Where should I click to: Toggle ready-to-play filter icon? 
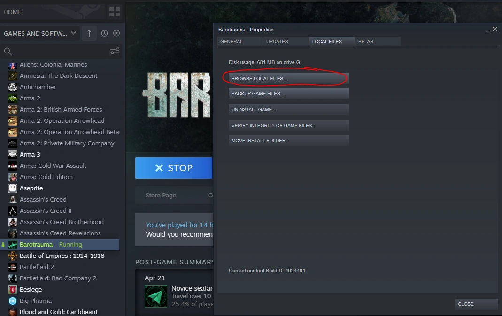116,33
